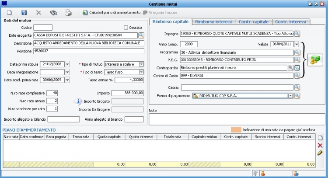
Task: Expand the Tipo di mutuo dropdown
Action: coord(141,64)
